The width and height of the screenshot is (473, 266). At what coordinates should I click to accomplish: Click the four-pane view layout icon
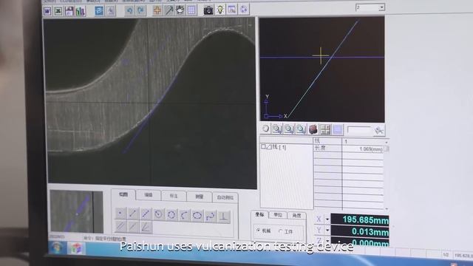click(x=325, y=130)
